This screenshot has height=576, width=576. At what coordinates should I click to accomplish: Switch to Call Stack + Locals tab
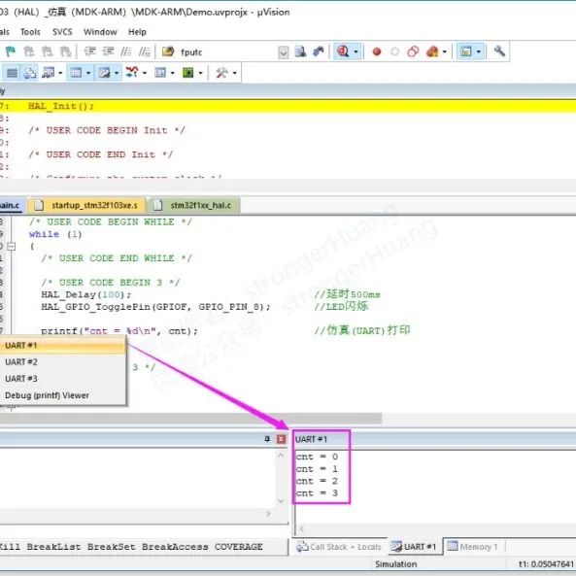point(339,547)
